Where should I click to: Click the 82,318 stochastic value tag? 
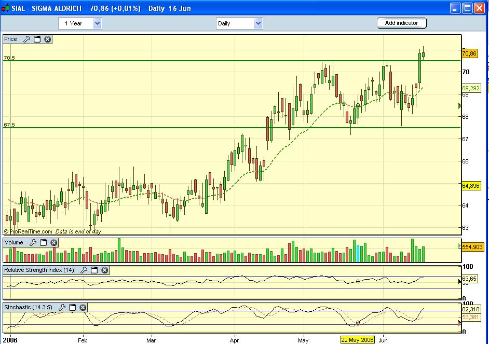coord(471,309)
